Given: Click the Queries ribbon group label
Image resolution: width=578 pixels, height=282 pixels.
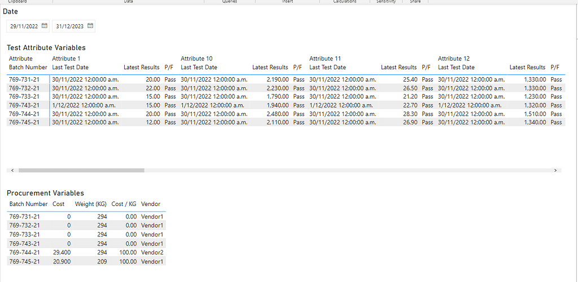Looking at the screenshot, I should click(229, 2).
